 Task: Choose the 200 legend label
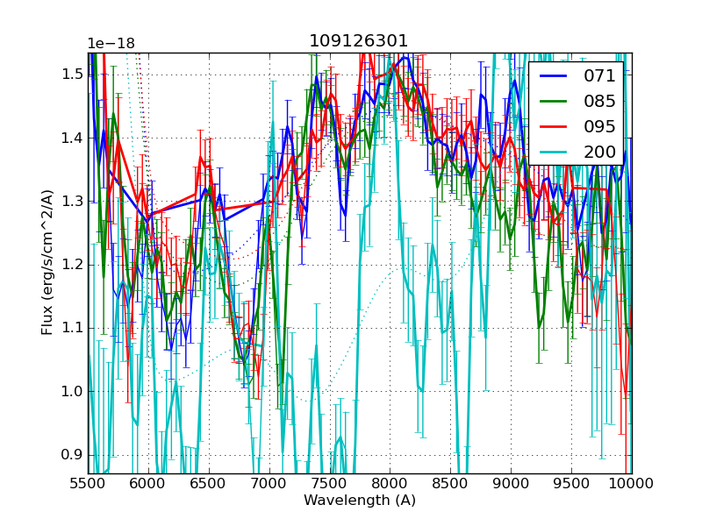click(600, 152)
